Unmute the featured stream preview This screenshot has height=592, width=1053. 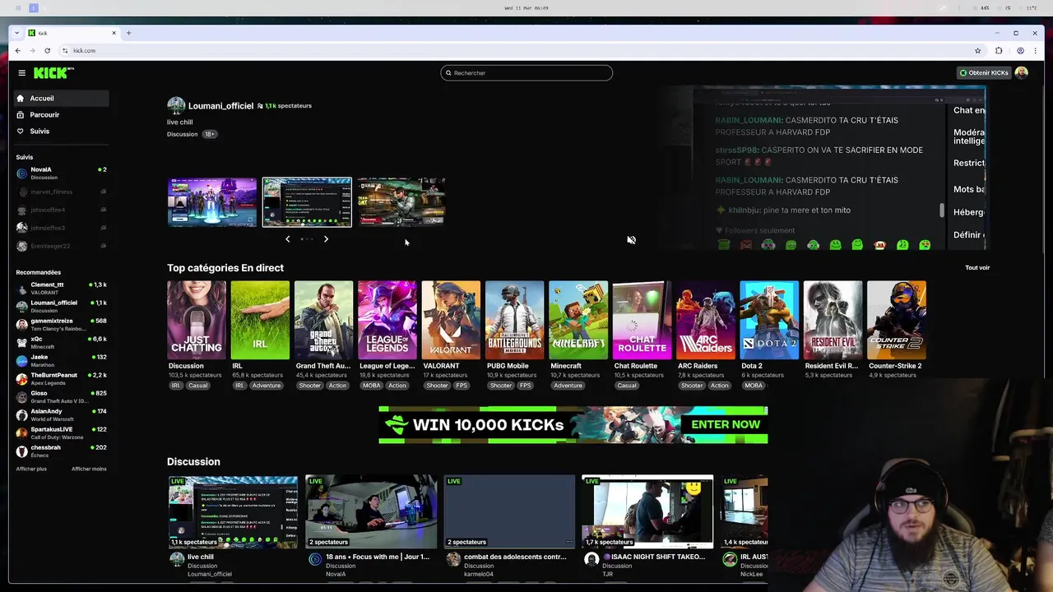point(631,240)
